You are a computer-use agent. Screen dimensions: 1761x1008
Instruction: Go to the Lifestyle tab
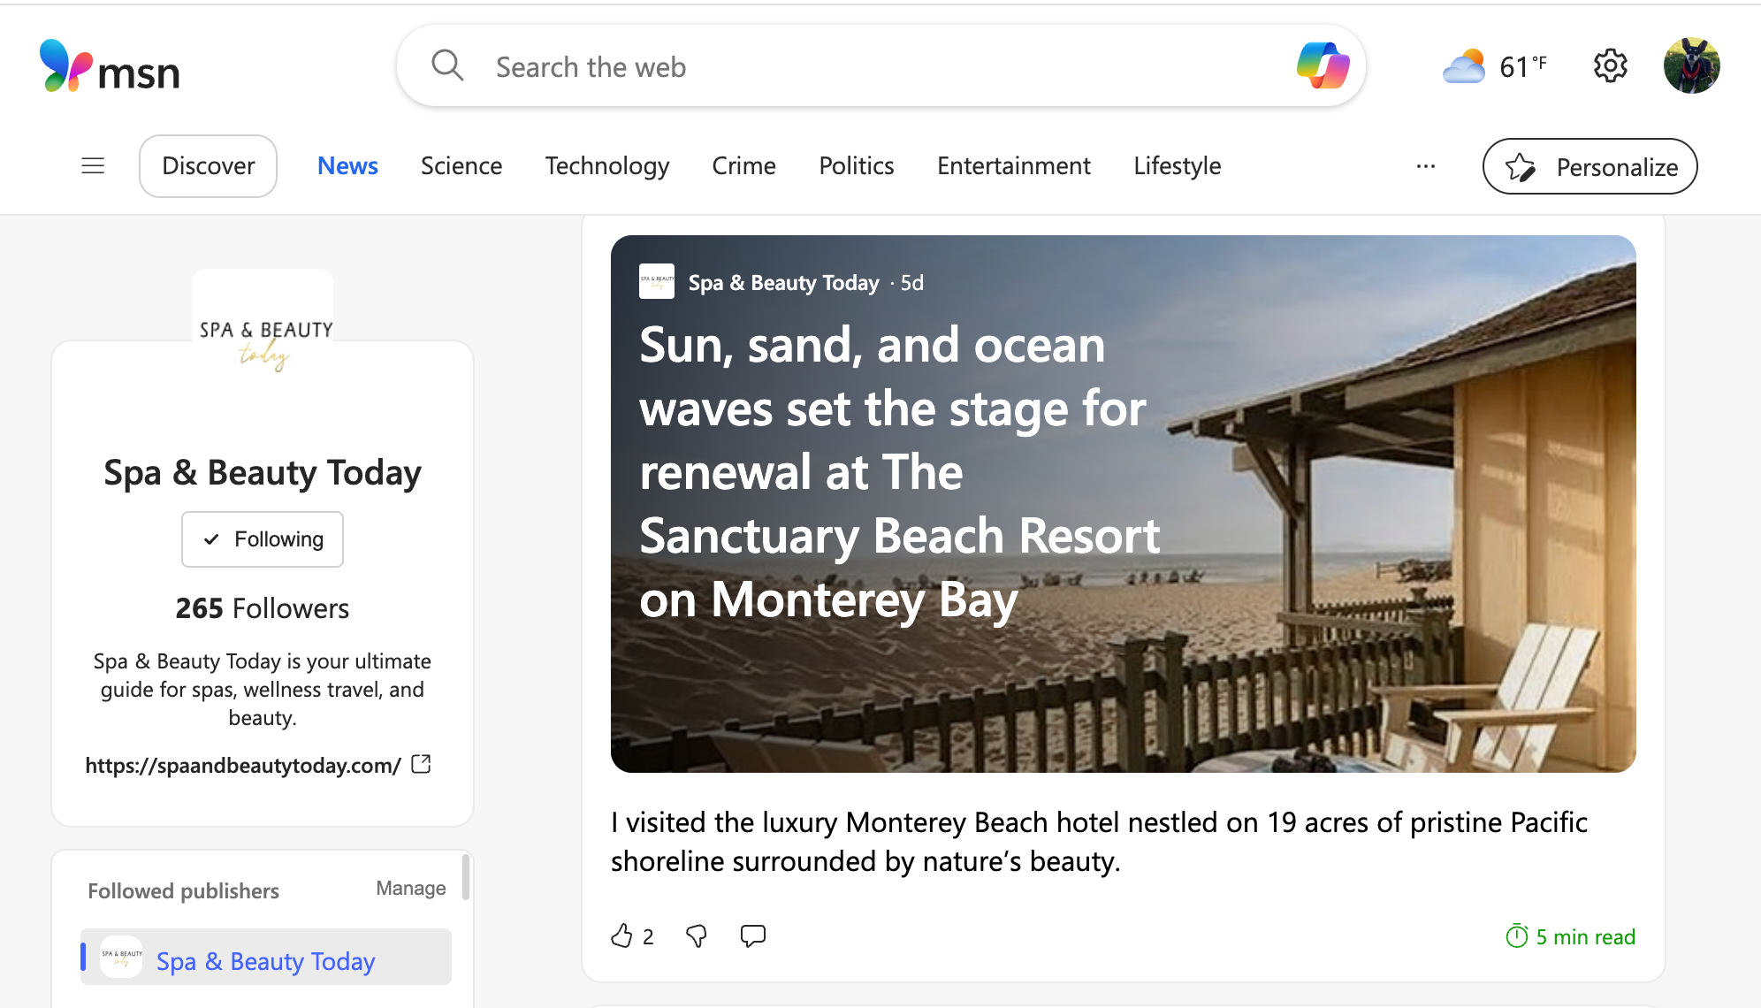(1177, 165)
